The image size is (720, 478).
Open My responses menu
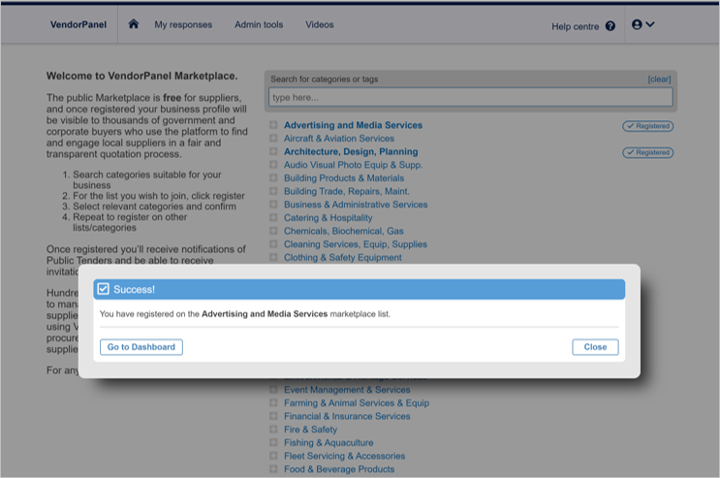tap(183, 25)
